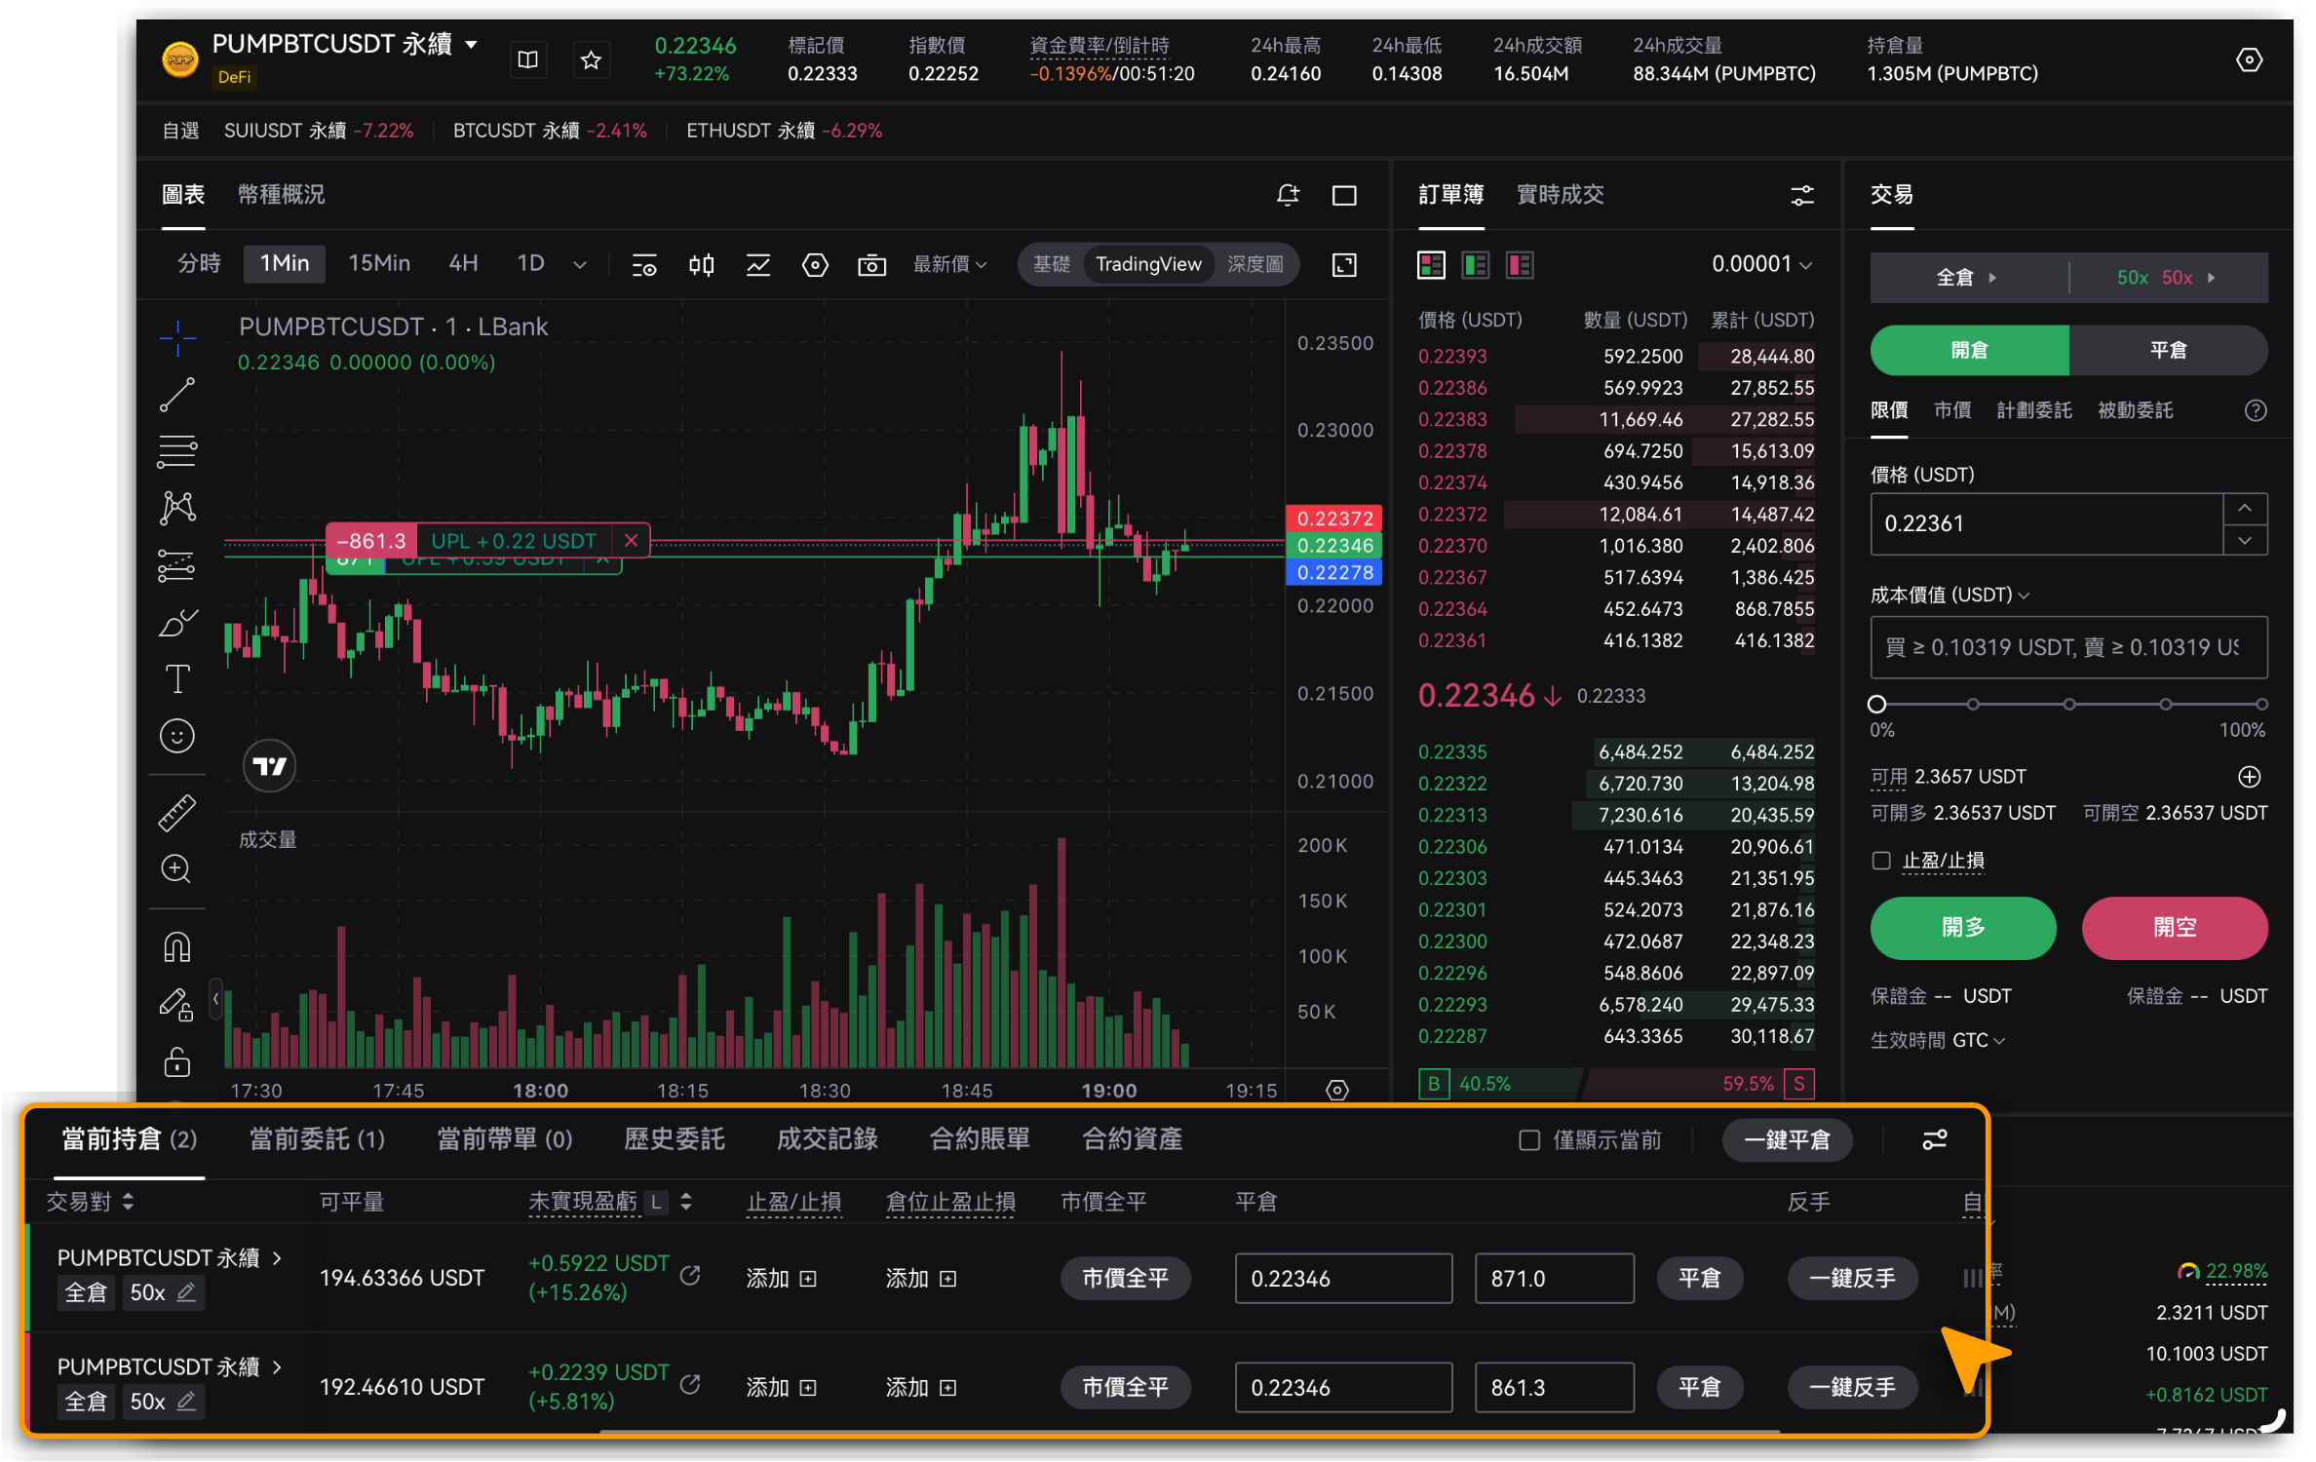Tick the 僅顯示當前 checkbox
The image size is (2316, 1462).
point(1529,1139)
